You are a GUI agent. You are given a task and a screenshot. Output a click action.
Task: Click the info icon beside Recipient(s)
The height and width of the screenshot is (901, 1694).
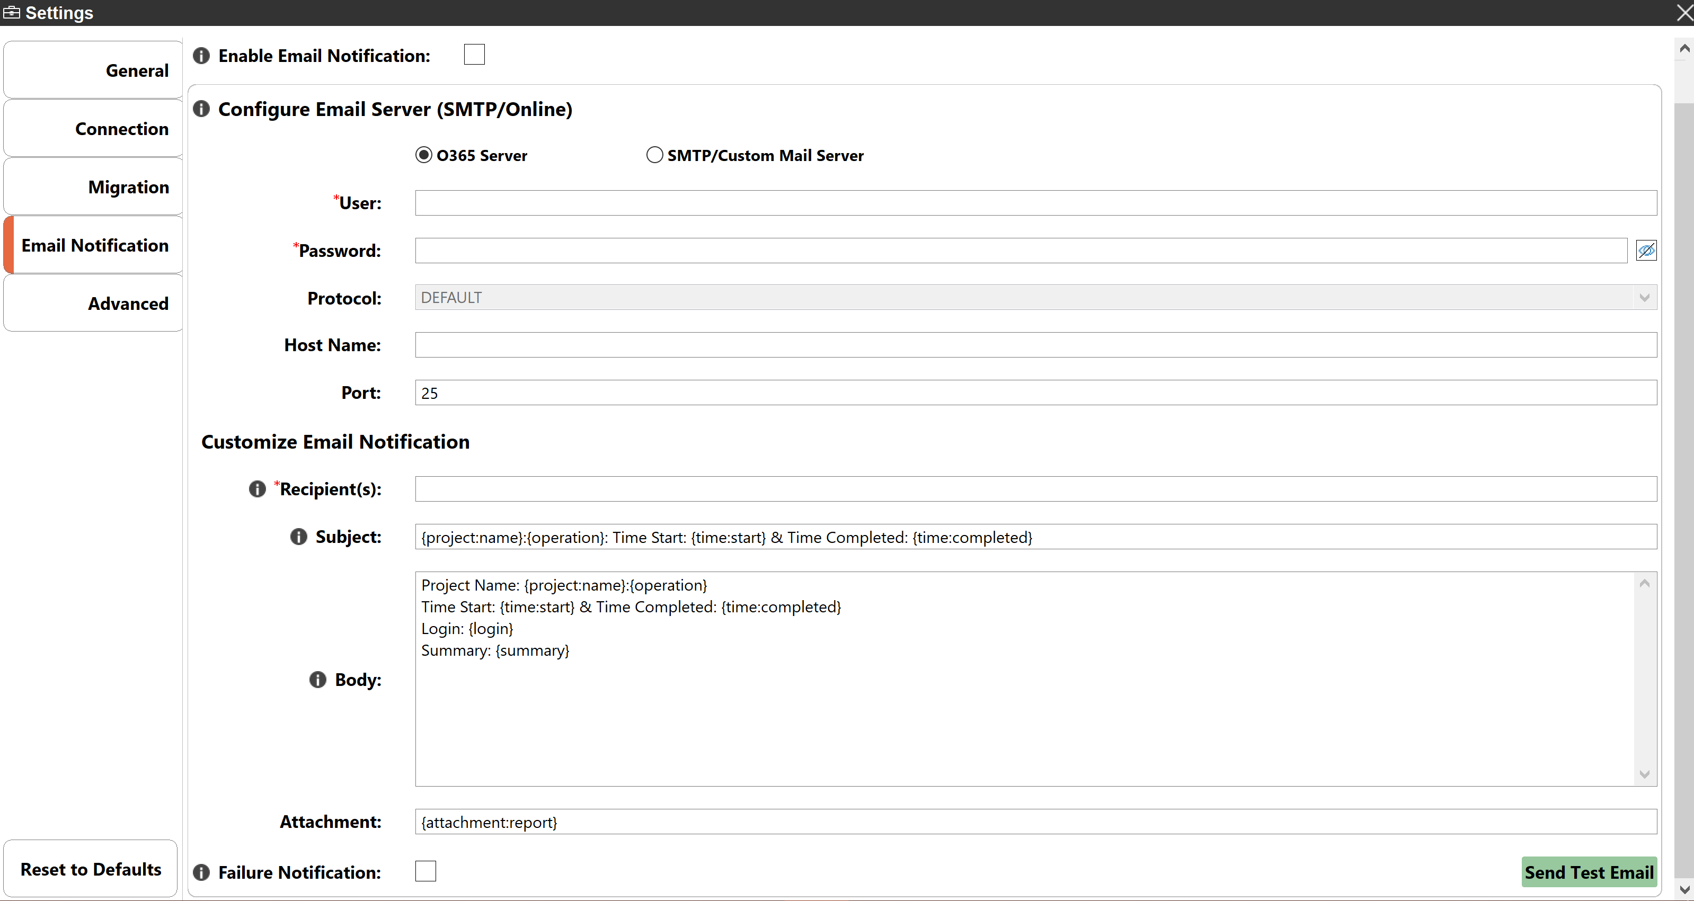point(256,489)
